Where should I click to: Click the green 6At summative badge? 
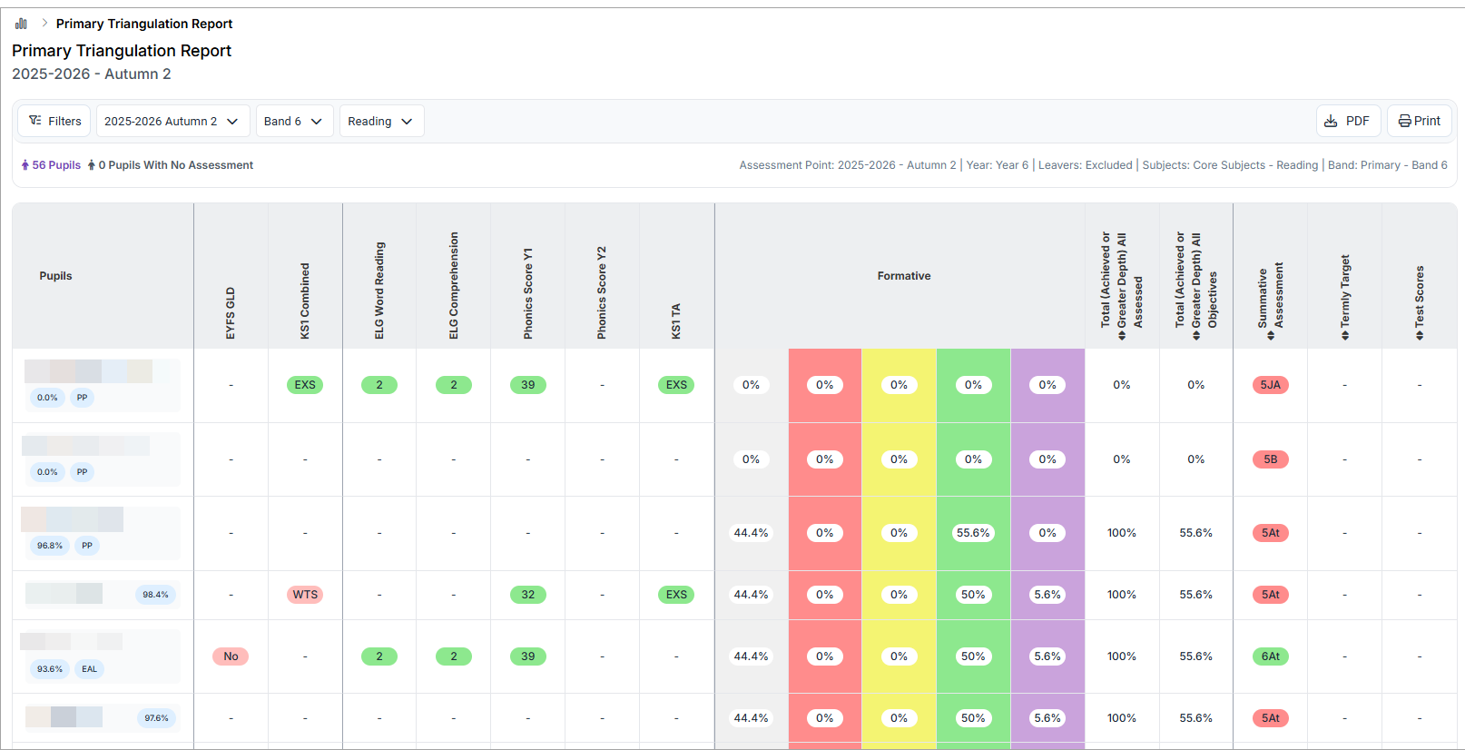(x=1270, y=656)
